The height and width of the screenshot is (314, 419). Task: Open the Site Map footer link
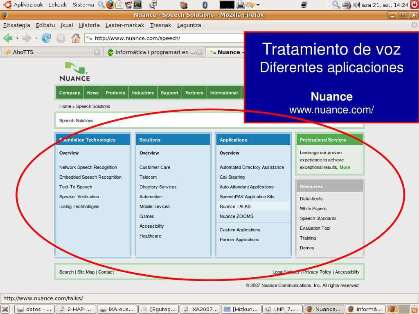pos(86,272)
